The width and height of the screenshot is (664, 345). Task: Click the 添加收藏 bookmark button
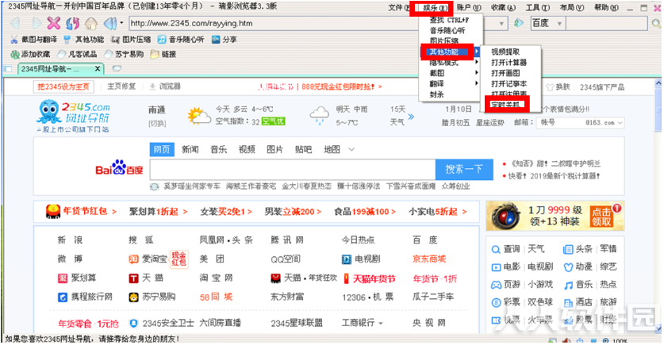pos(30,54)
